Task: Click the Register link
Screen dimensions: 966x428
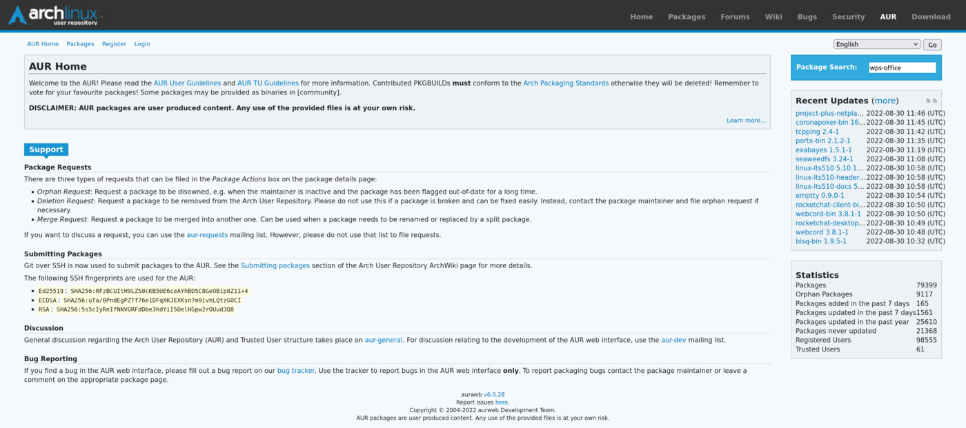Action: 114,44
